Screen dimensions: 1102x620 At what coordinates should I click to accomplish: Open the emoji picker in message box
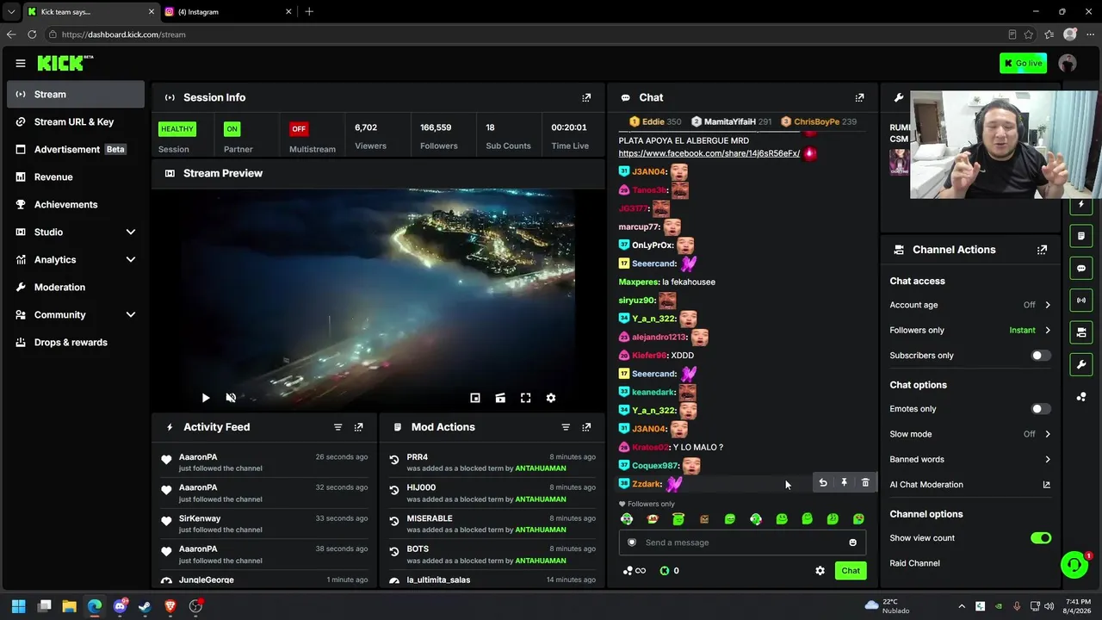pyautogui.click(x=852, y=542)
